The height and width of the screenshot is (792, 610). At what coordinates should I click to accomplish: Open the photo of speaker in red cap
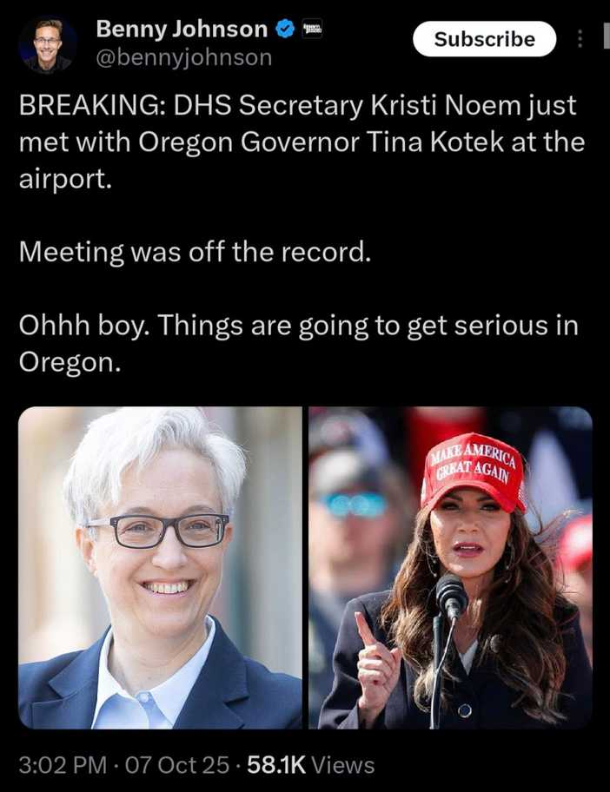[x=450, y=568]
